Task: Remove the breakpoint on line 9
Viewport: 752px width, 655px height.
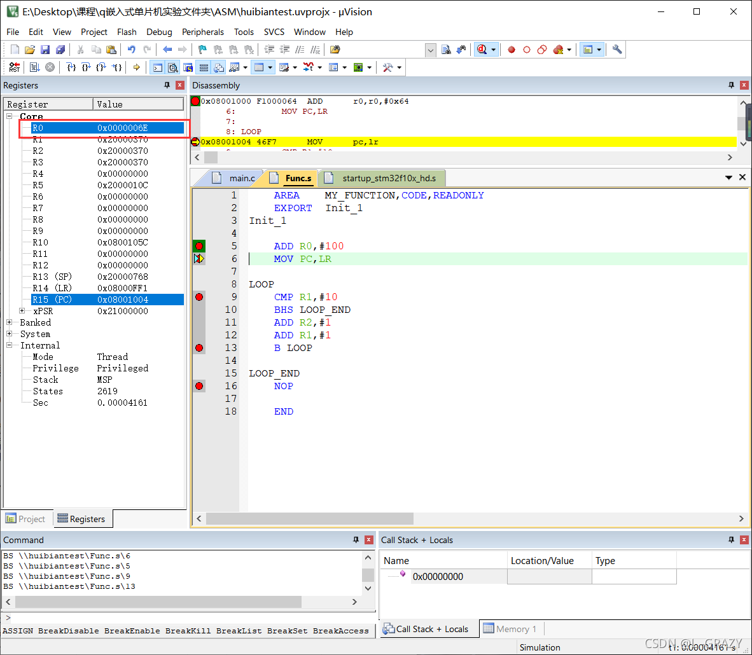Action: coord(199,297)
